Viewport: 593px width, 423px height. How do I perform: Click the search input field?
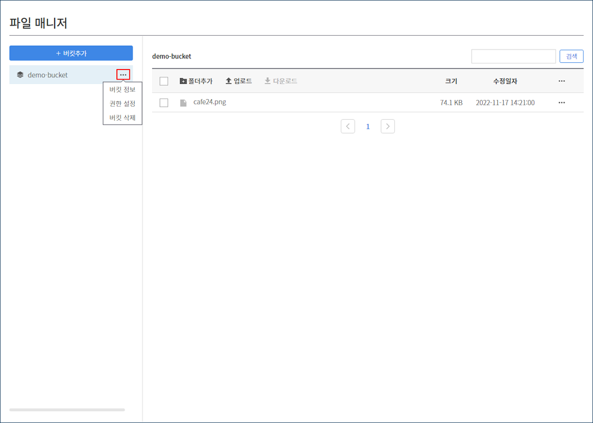coord(513,56)
